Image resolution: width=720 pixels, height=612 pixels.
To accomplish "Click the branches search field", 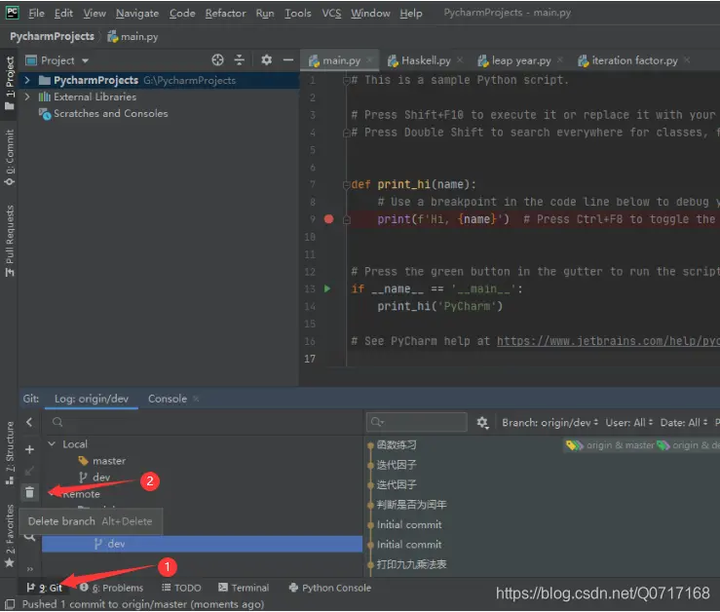I will (202, 422).
